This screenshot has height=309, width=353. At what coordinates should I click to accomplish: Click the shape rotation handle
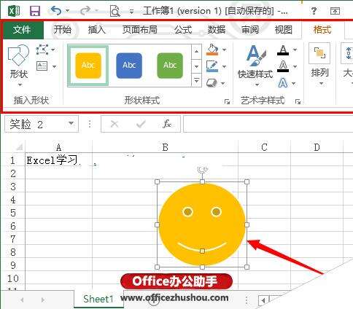click(x=202, y=170)
